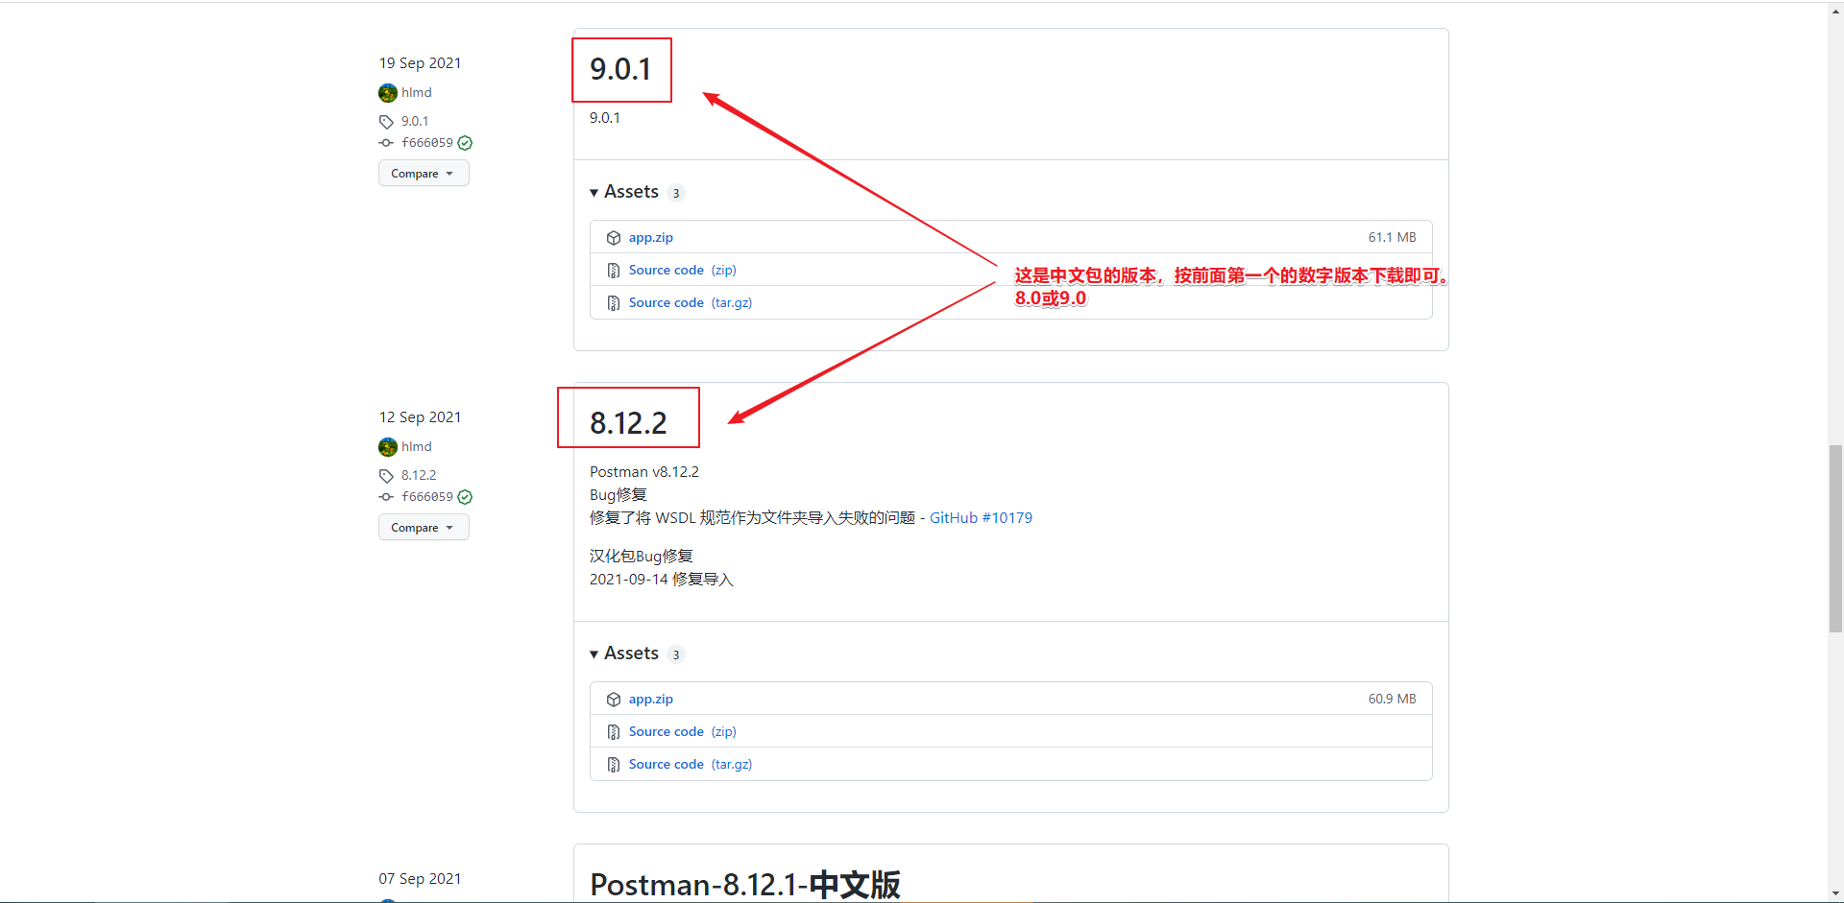Click the date 07 Sep 2021
The height and width of the screenshot is (903, 1844).
point(420,879)
